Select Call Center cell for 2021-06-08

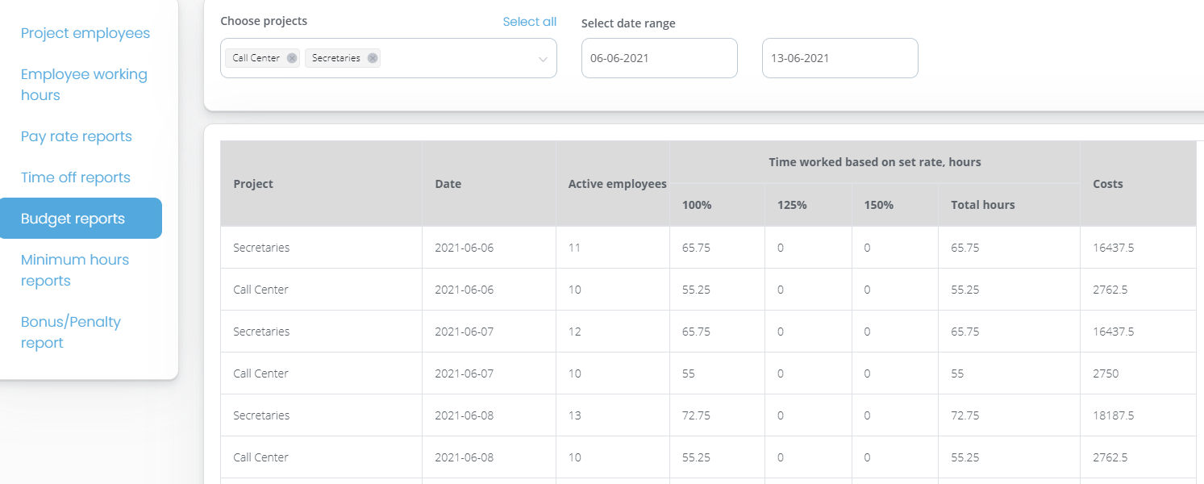[321, 457]
